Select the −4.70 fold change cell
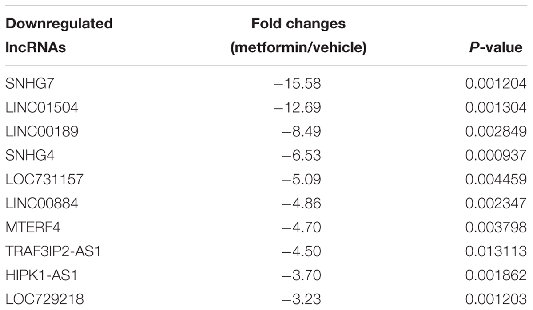 (x=302, y=228)
